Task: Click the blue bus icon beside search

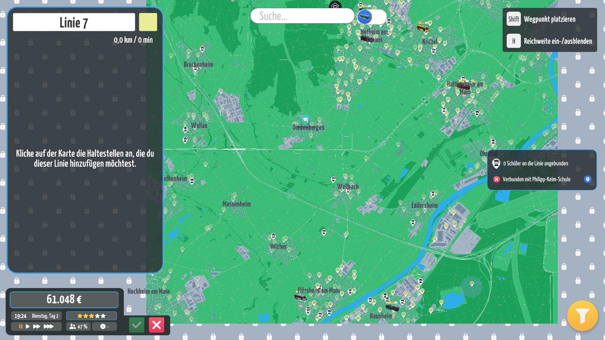Action: (x=365, y=17)
